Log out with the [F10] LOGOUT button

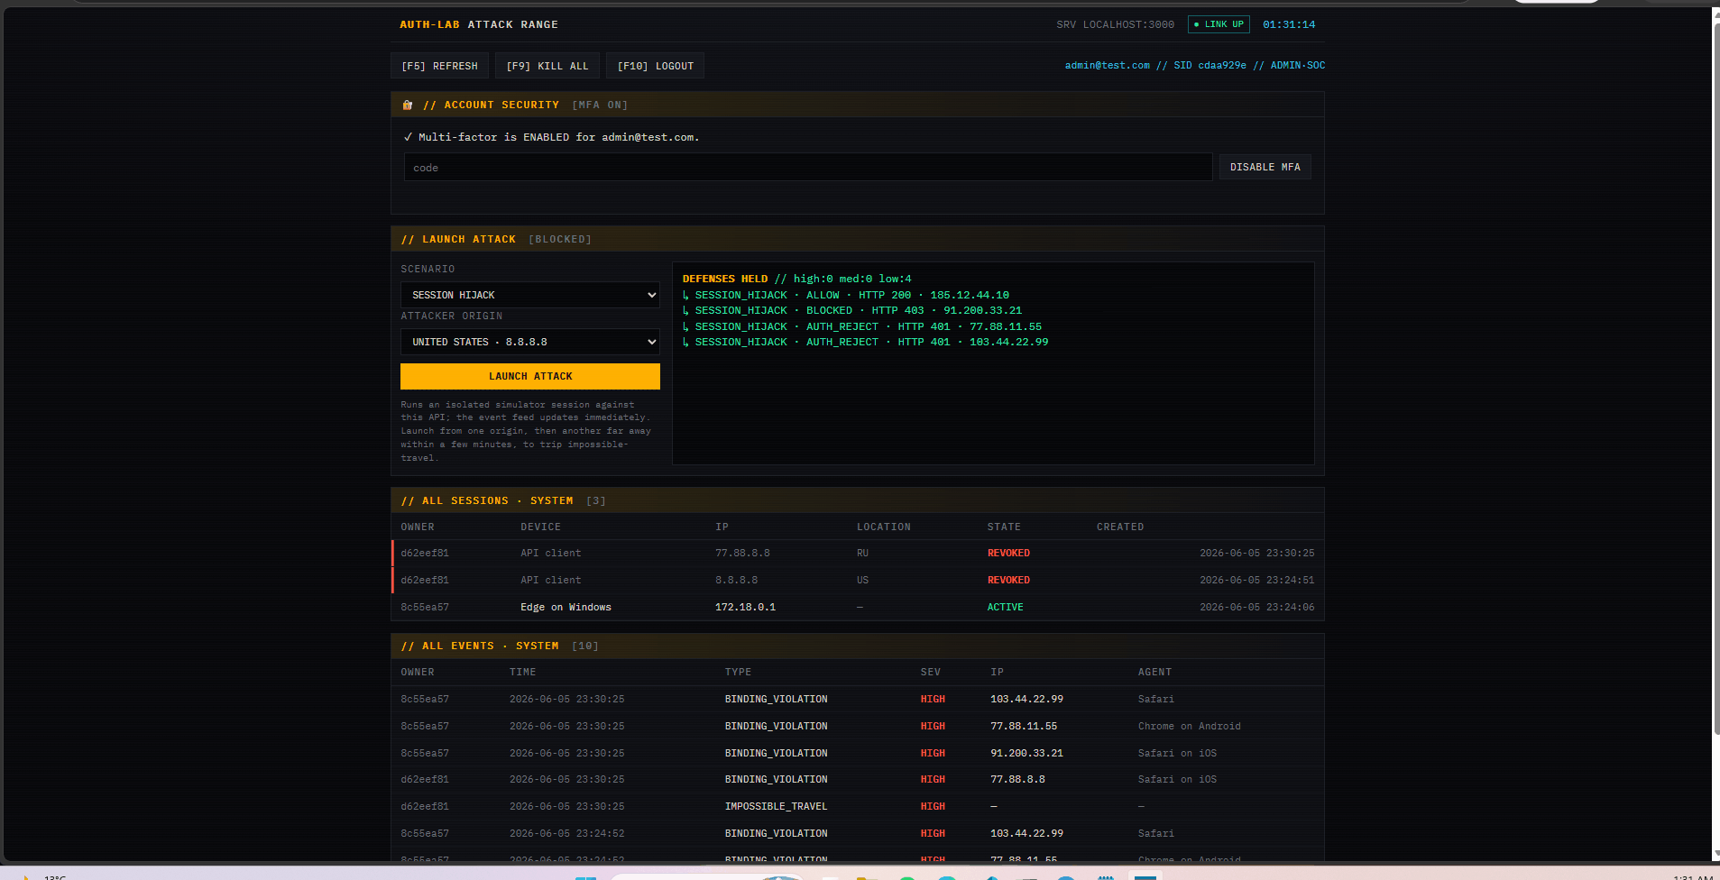click(x=655, y=66)
